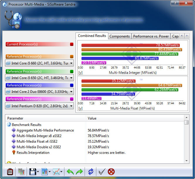The image size is (195, 179).
Task: Select the Benchmark Results row
Action: [x=95, y=125]
